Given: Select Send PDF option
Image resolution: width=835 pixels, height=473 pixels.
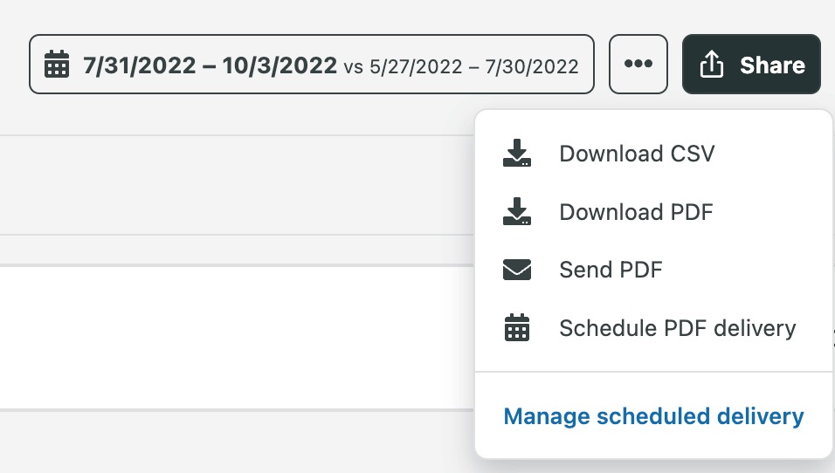Looking at the screenshot, I should click(x=611, y=270).
